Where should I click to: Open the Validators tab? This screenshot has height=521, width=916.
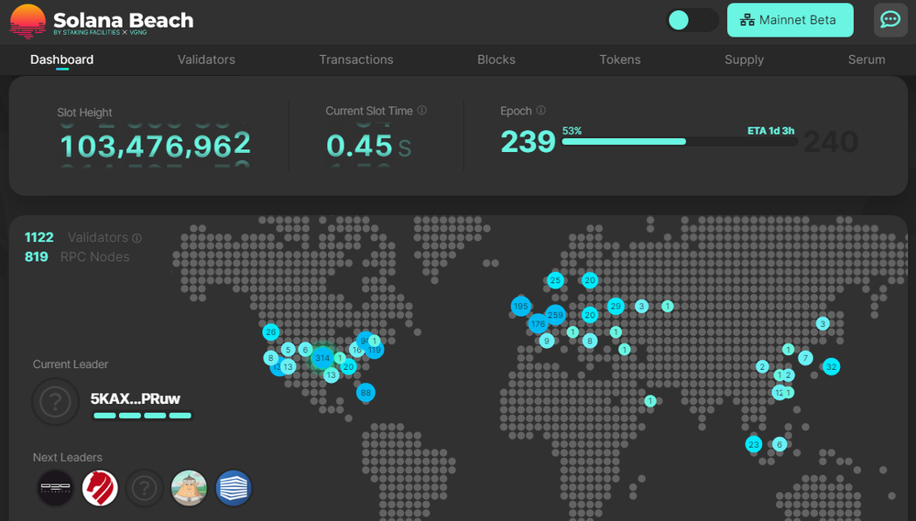(x=206, y=60)
